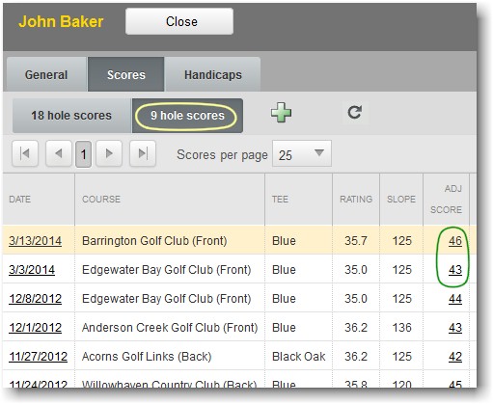Open adjusted score 46 for Barrington Golf Club
The image size is (493, 404).
coord(455,241)
